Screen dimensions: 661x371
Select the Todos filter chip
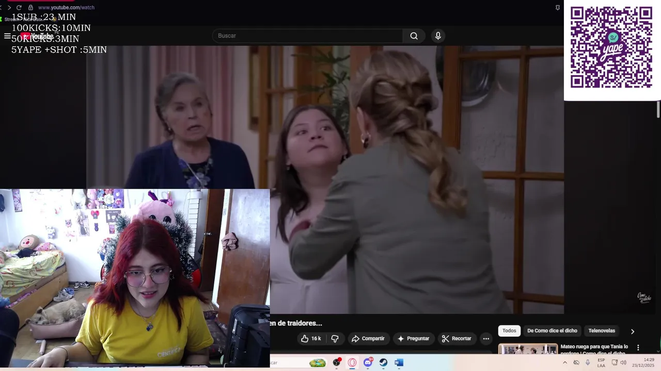509,331
